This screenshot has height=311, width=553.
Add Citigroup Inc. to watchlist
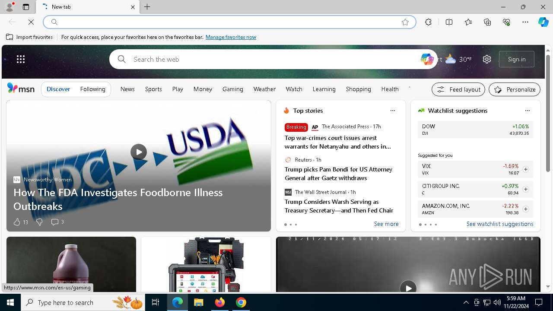click(526, 189)
